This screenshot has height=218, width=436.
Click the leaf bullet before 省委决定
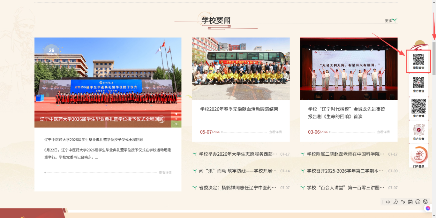coord(194,188)
